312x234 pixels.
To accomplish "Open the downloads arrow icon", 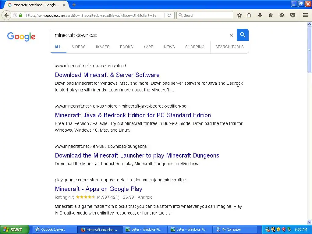I will 260,15.
